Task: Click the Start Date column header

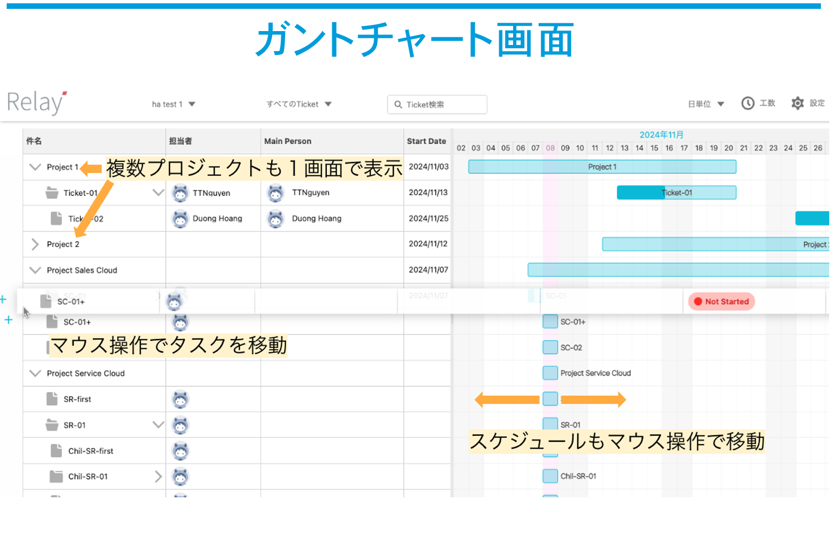Action: pos(426,142)
